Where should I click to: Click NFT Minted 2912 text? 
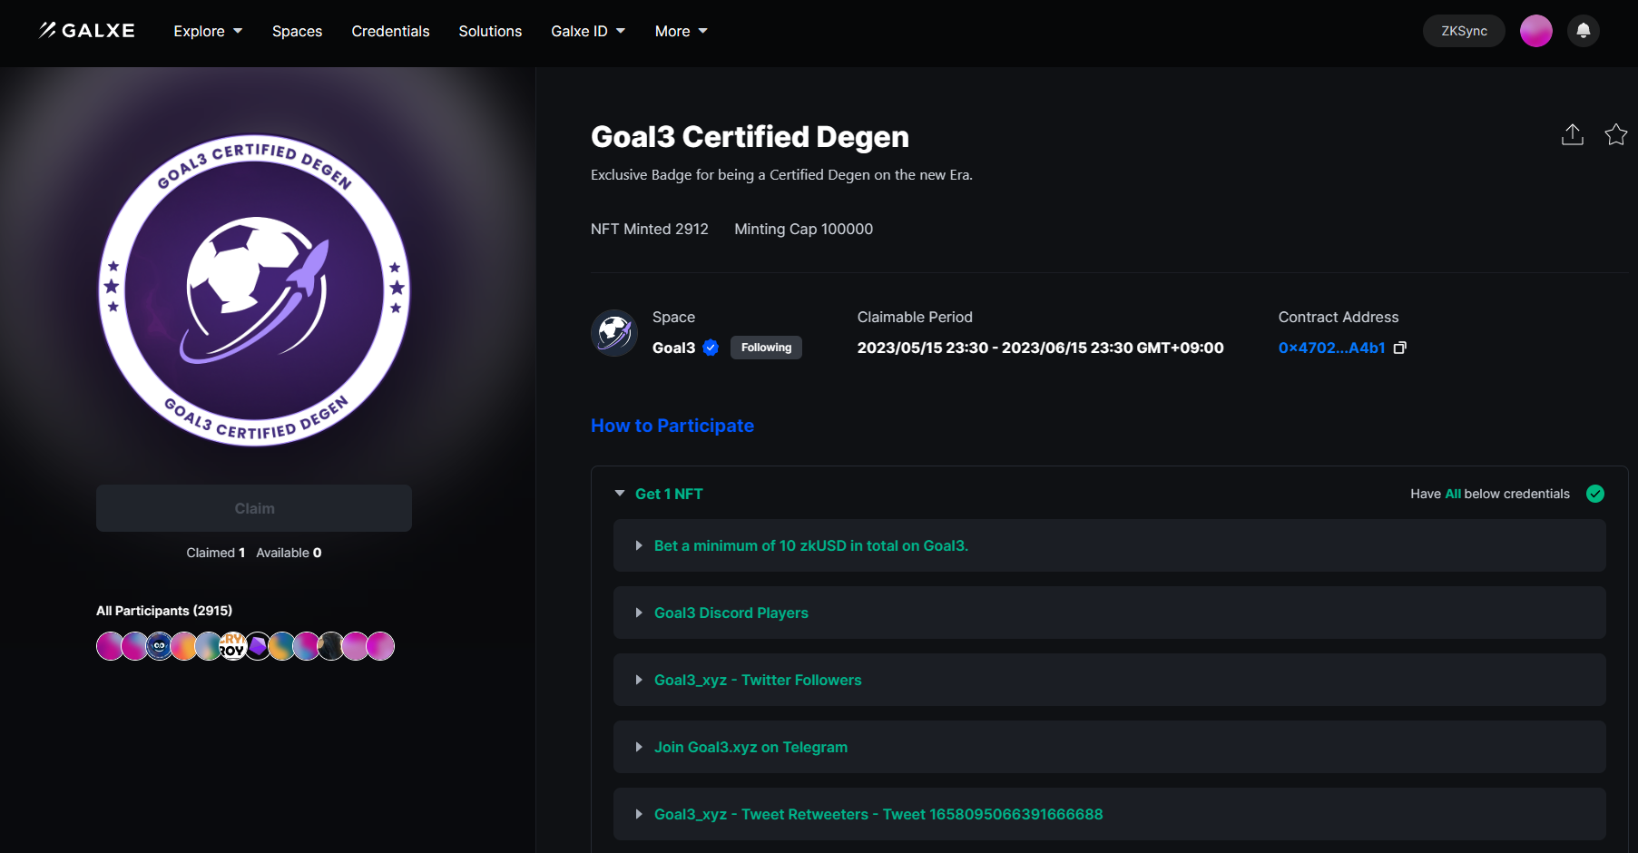click(x=649, y=229)
